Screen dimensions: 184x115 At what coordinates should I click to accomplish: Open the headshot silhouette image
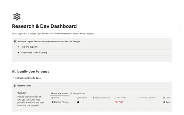(78, 102)
